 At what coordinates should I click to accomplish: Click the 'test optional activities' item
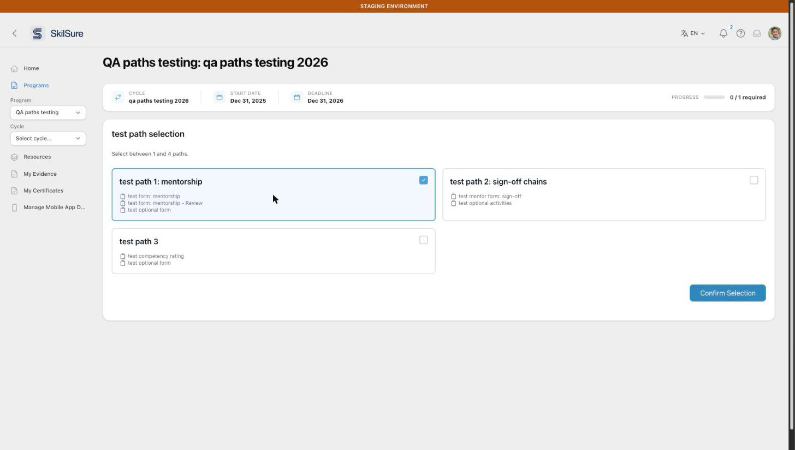[485, 203]
